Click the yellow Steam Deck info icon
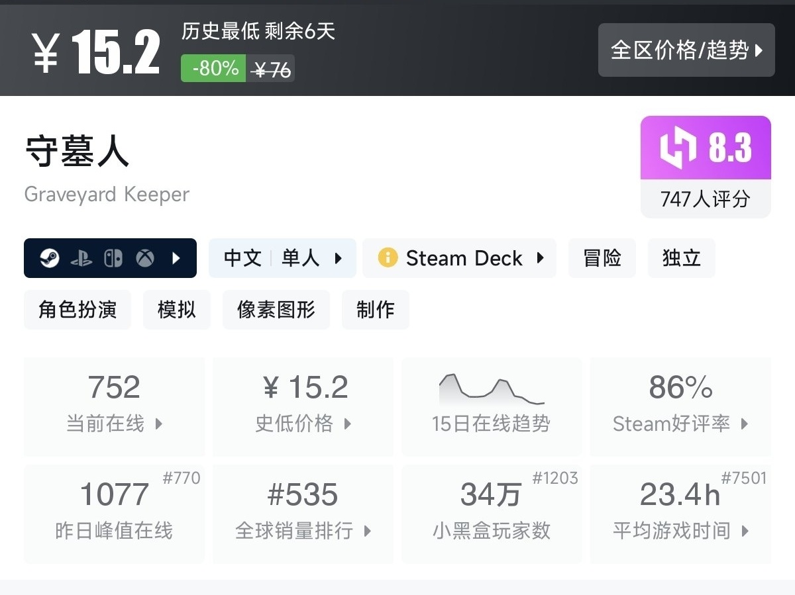This screenshot has width=795, height=595. pos(388,257)
